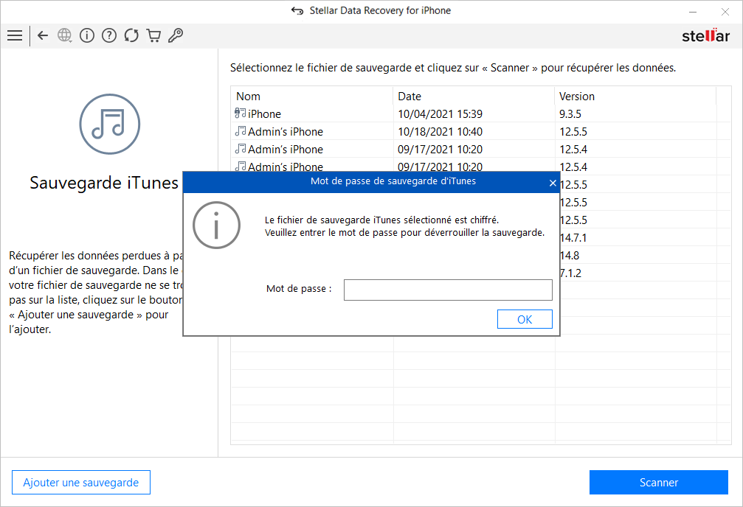
Task: Close the Stellar Data Recovery window
Action: coord(725,11)
